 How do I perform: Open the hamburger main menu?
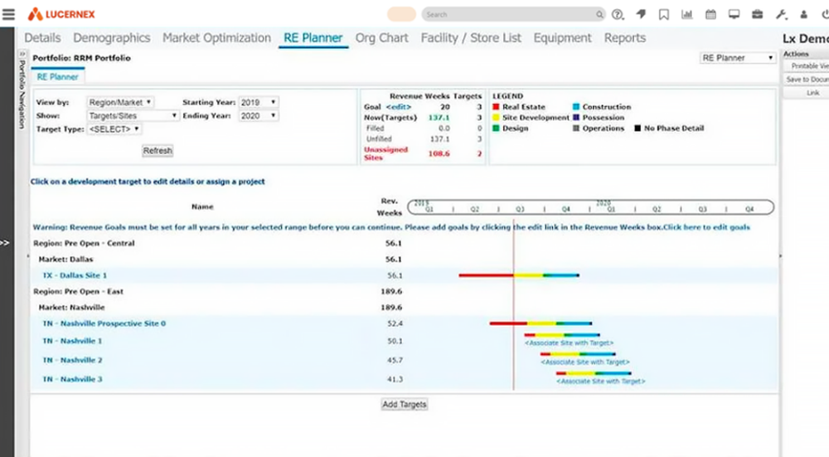(8, 14)
